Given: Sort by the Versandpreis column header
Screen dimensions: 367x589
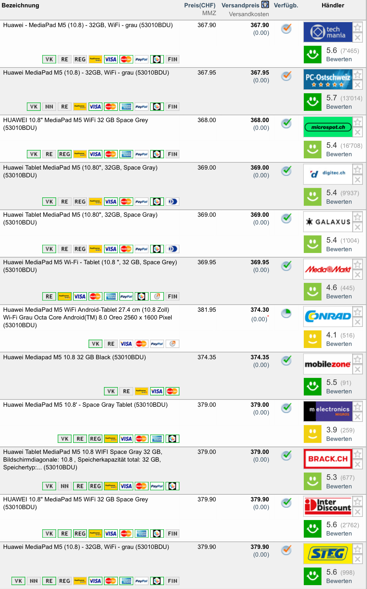Looking at the screenshot, I should click(240, 5).
